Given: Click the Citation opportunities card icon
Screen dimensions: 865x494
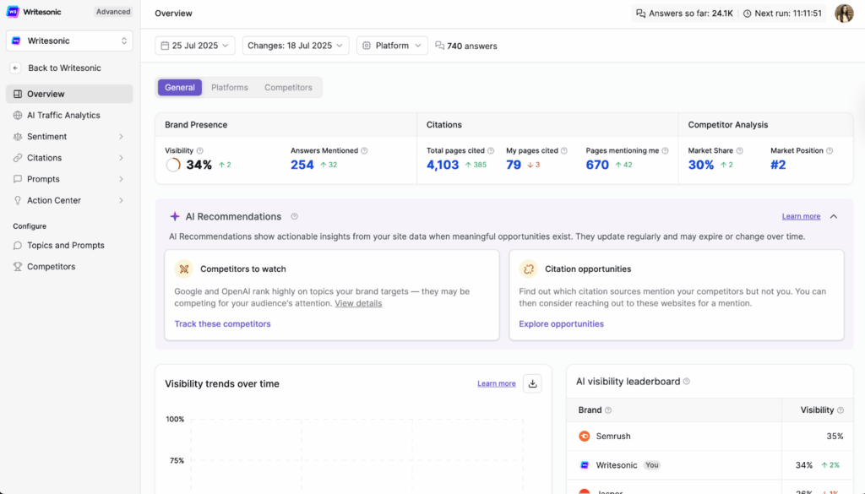Looking at the screenshot, I should click(529, 269).
